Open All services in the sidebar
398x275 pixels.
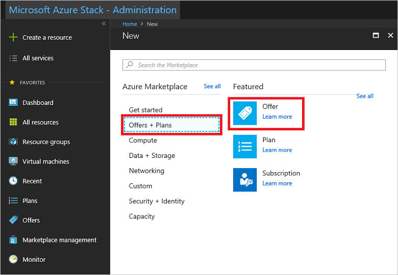[38, 59]
